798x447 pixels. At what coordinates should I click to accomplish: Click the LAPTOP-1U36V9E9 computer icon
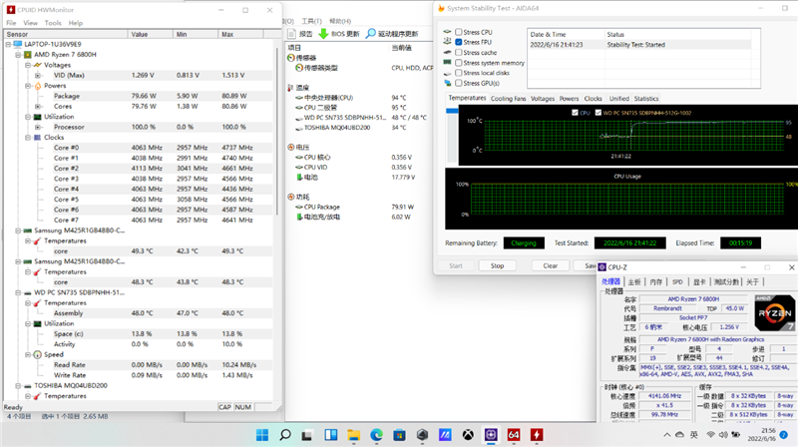point(18,44)
